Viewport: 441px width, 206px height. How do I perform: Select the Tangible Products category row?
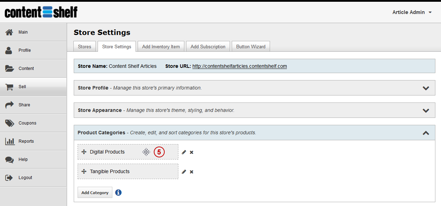[128, 171]
